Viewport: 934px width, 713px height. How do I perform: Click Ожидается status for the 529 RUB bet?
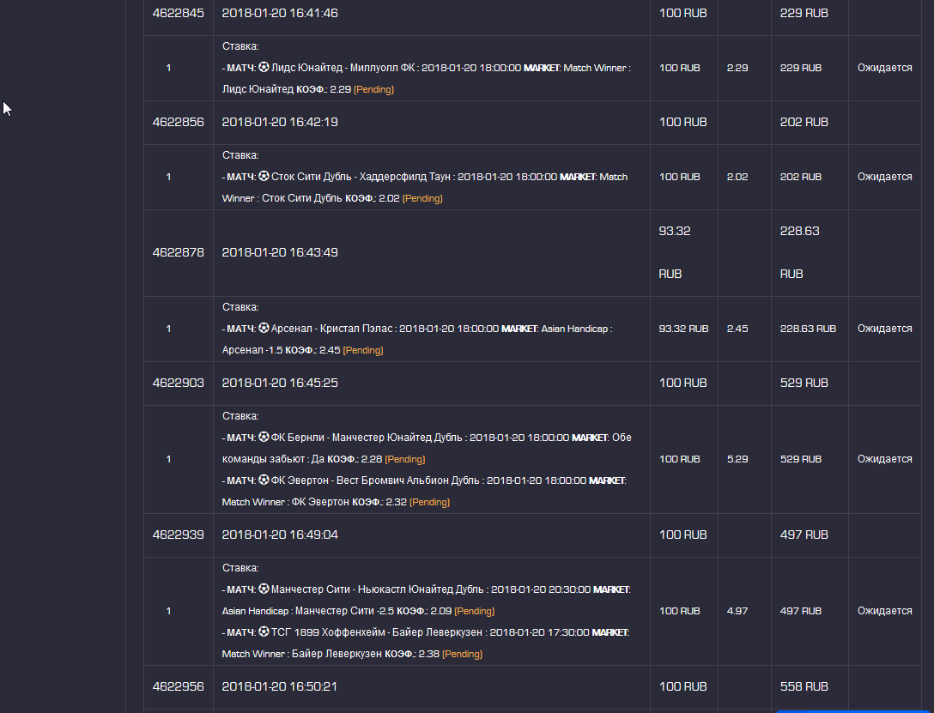coord(884,459)
